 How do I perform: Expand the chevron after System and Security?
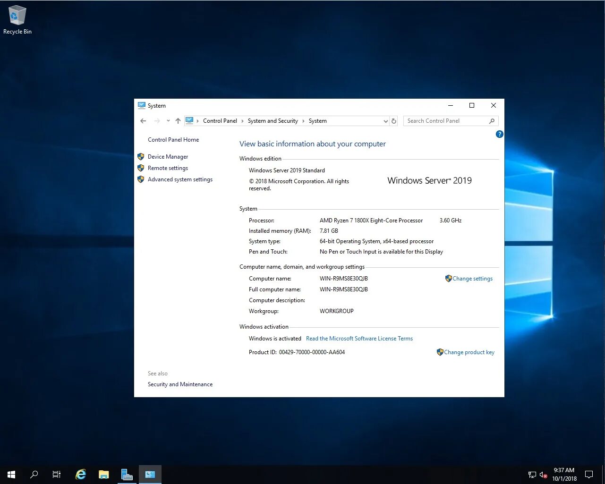click(303, 121)
